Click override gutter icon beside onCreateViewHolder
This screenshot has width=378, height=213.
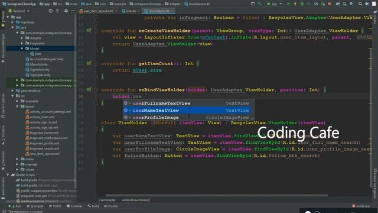(x=89, y=31)
